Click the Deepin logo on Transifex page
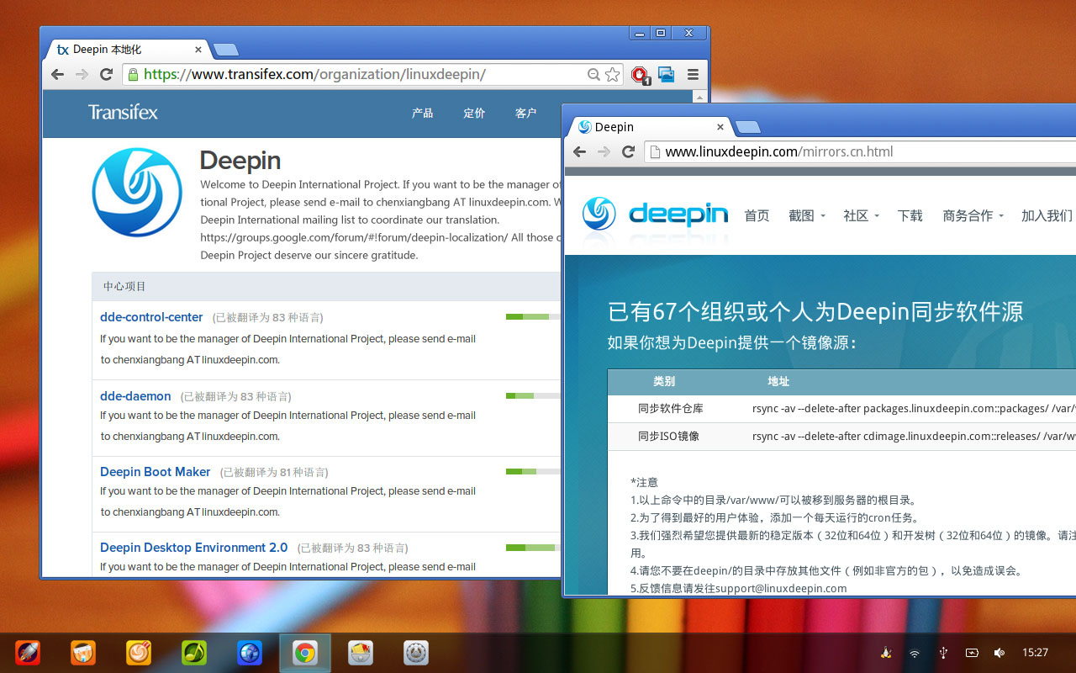The width and height of the screenshot is (1076, 673). pos(137,193)
